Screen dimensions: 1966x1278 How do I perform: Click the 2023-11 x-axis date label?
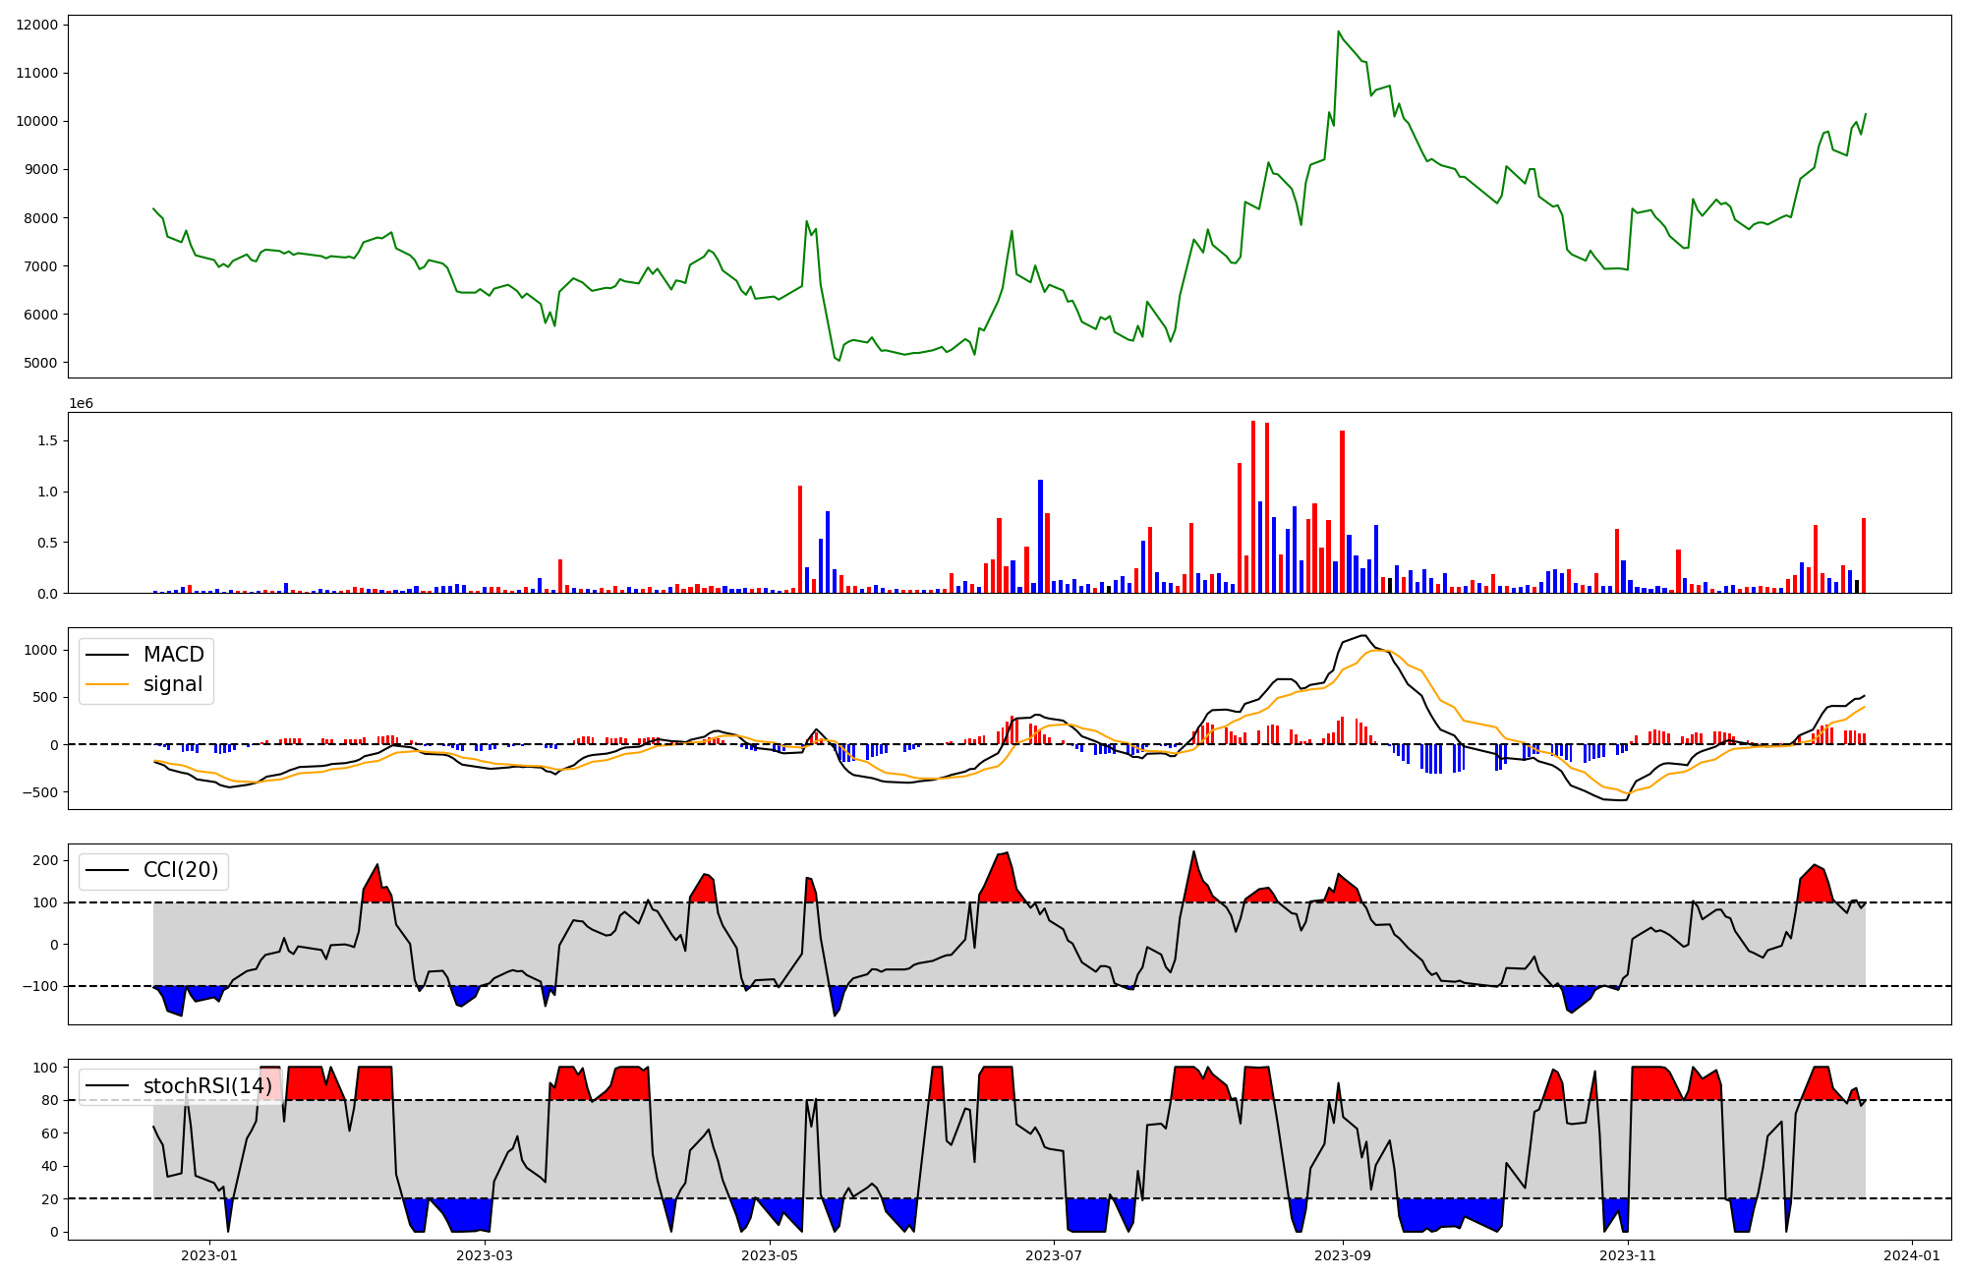tap(1628, 1255)
